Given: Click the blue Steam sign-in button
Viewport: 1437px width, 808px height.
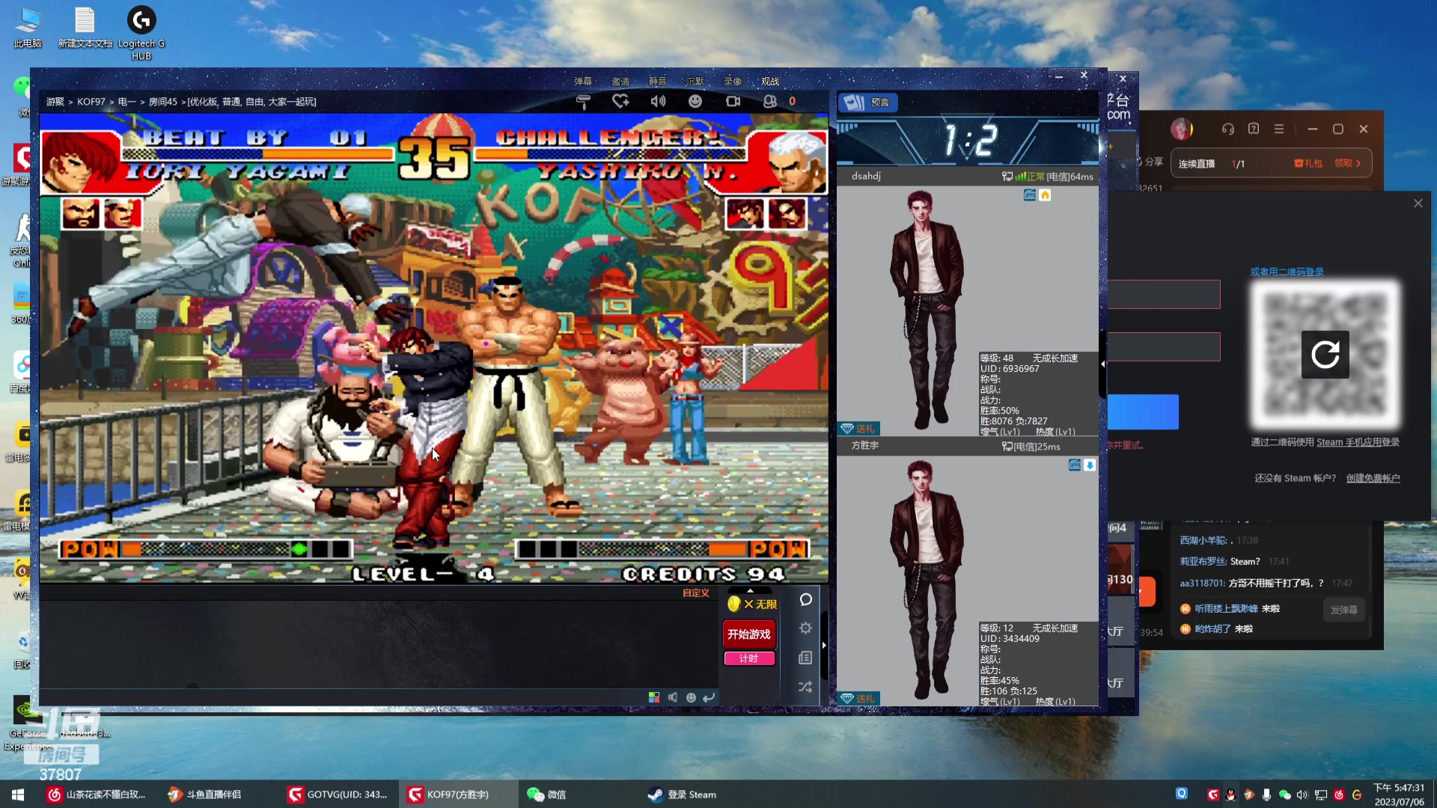Looking at the screenshot, I should pyautogui.click(x=1143, y=412).
